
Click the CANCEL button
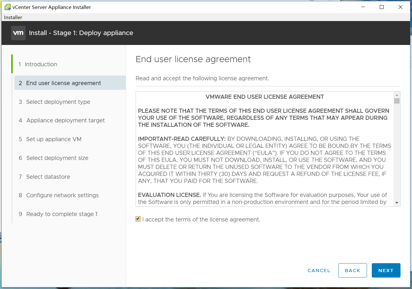coord(319,271)
